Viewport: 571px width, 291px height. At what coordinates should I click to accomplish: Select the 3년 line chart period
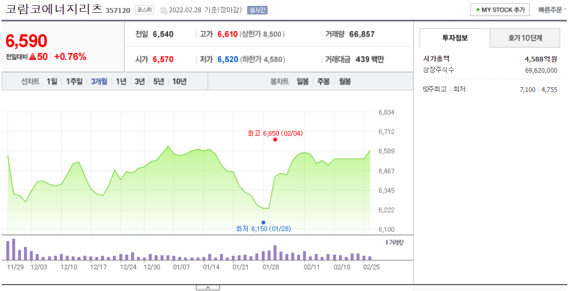click(x=140, y=81)
